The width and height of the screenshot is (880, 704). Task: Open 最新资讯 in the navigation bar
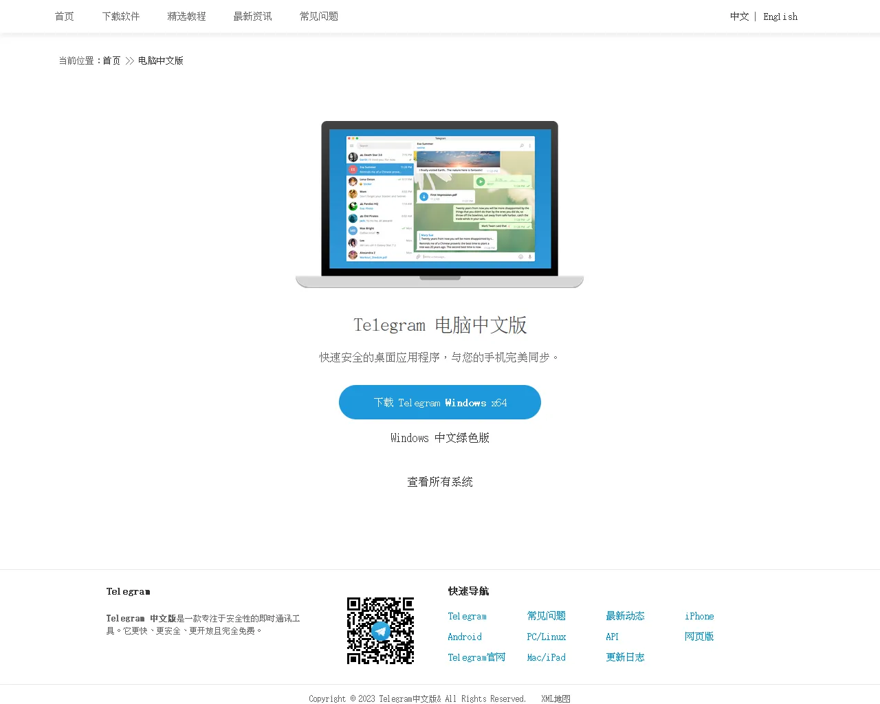pyautogui.click(x=253, y=16)
